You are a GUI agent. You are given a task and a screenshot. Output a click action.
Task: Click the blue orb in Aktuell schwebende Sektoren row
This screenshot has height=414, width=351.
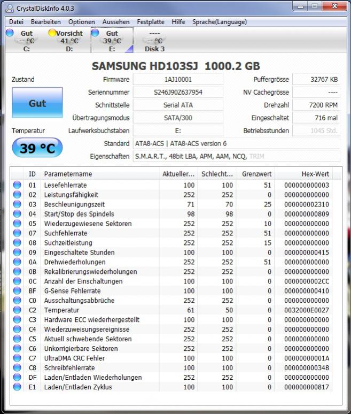point(17,339)
